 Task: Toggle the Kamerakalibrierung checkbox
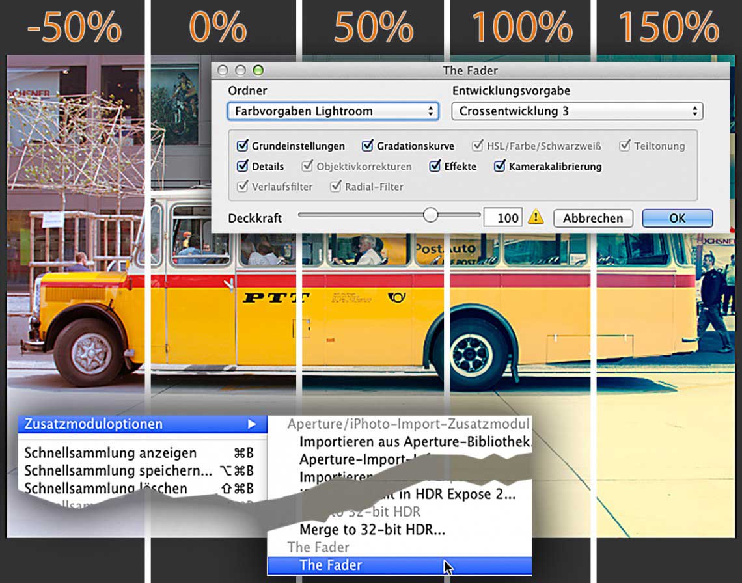(x=500, y=166)
